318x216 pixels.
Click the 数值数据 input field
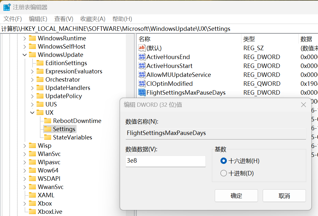coord(166,161)
